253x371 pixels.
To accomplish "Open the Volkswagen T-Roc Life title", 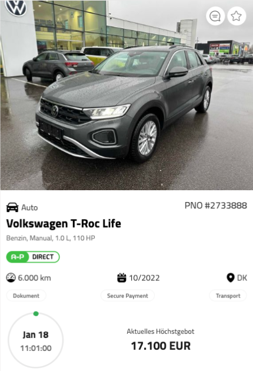I will point(64,223).
